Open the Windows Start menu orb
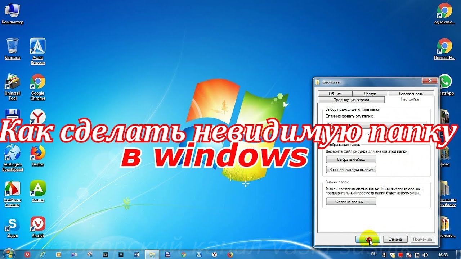461x259 pixels. 8,254
